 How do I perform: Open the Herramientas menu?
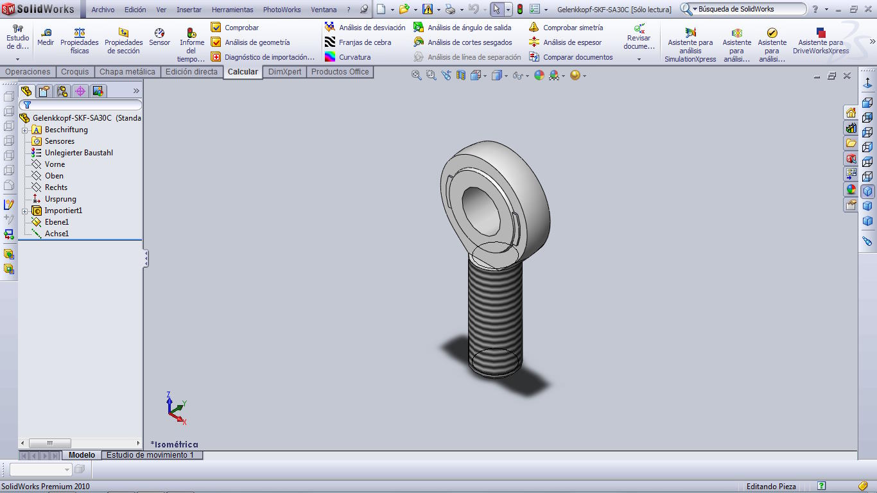point(232,10)
